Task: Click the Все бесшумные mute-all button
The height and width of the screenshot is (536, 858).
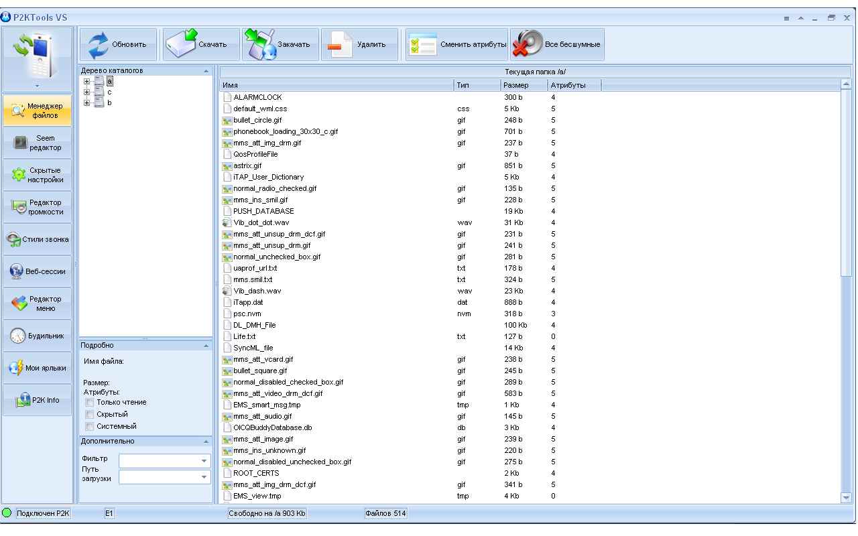Action: pyautogui.click(x=557, y=44)
